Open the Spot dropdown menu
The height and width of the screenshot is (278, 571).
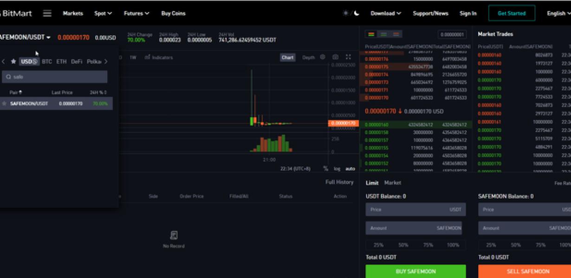(x=103, y=13)
